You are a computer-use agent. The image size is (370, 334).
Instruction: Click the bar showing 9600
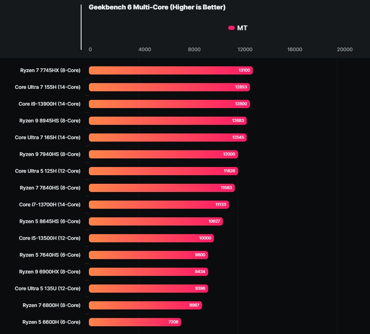(x=148, y=255)
